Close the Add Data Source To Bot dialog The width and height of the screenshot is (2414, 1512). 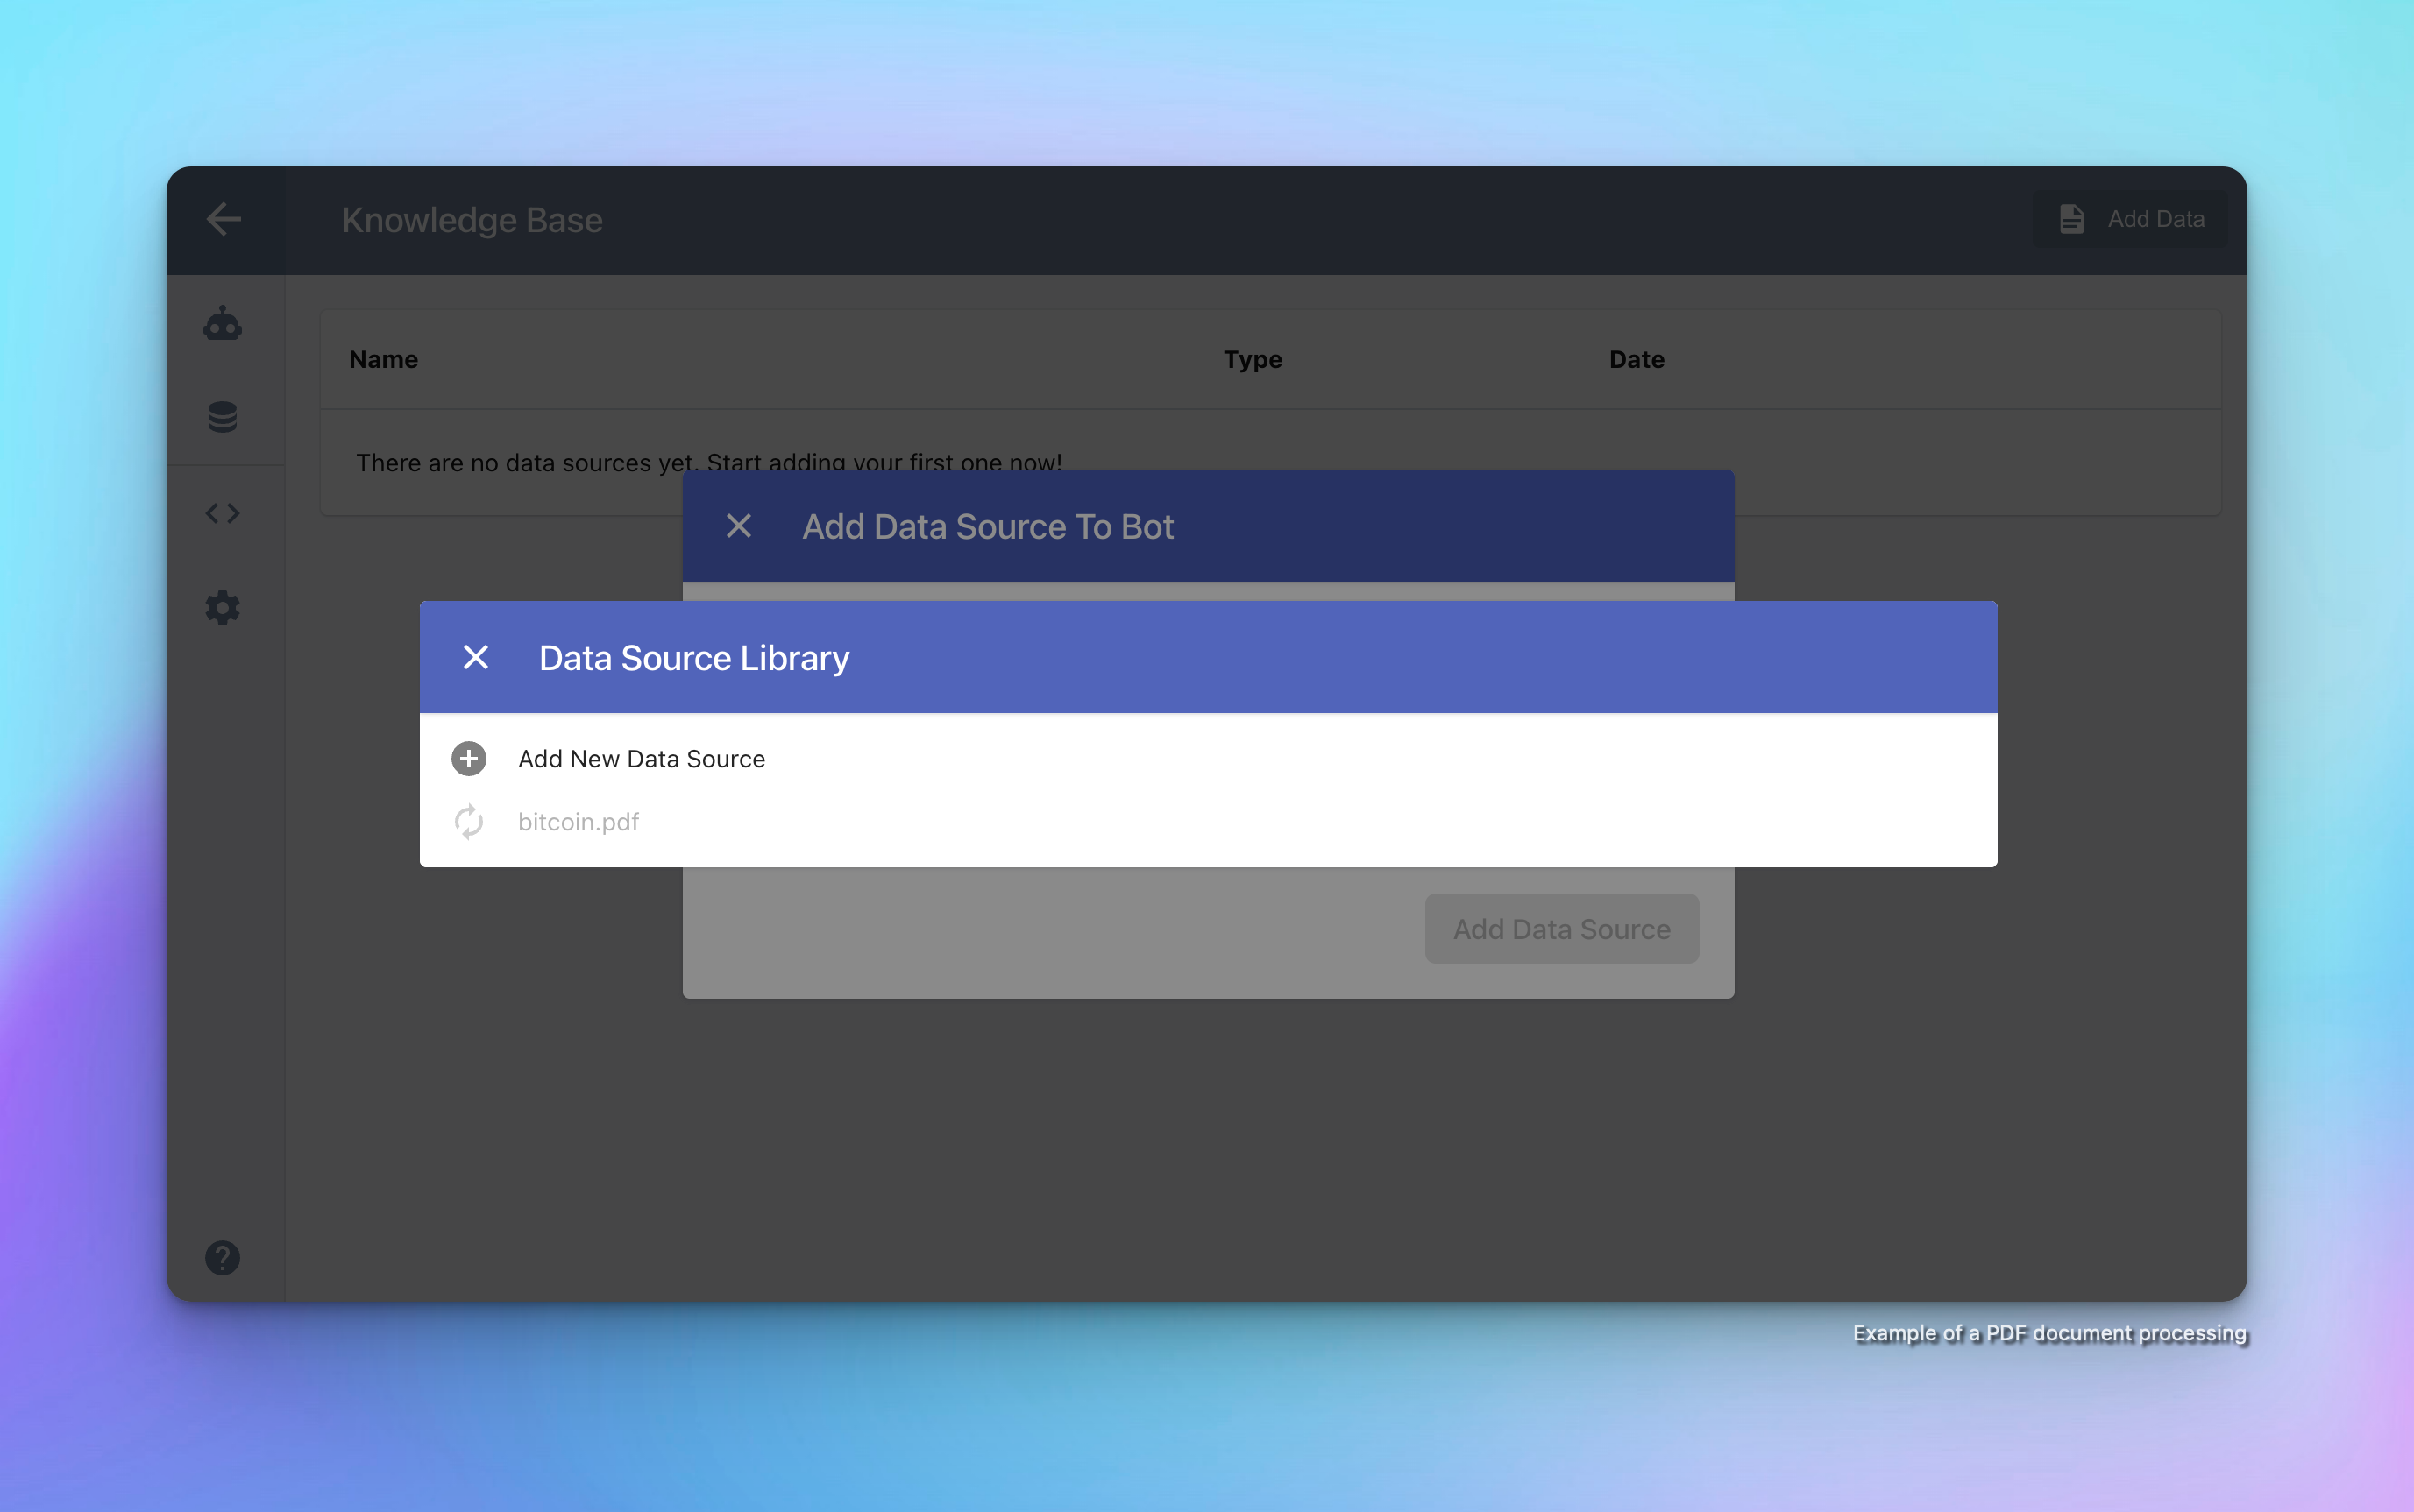(x=739, y=526)
